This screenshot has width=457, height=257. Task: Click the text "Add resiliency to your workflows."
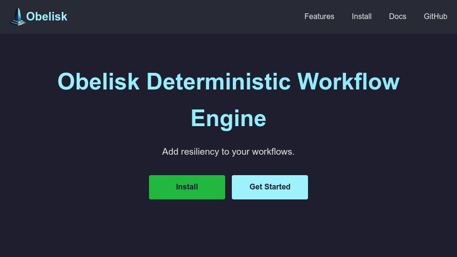(x=228, y=151)
